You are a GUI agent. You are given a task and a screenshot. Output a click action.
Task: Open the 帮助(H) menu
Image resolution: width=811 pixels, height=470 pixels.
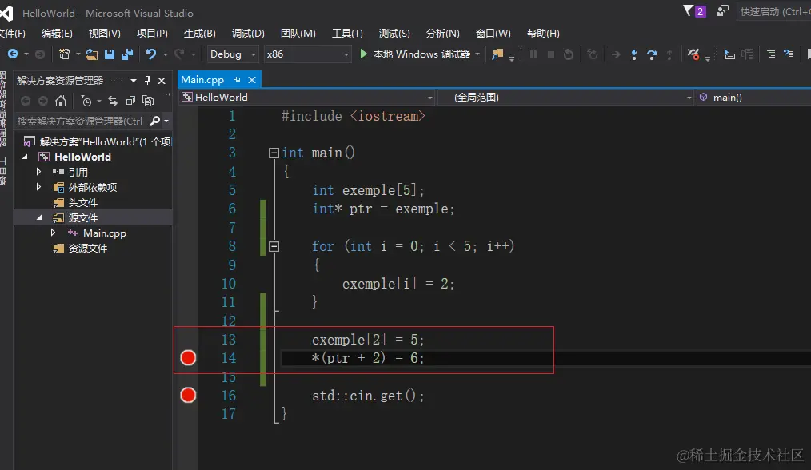point(543,33)
